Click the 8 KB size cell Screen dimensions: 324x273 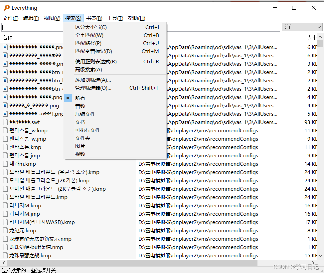click(x=312, y=231)
